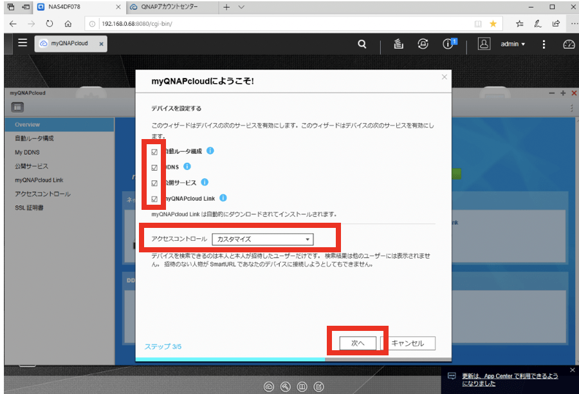
Task: Click the browser home icon
Action: click(x=68, y=24)
